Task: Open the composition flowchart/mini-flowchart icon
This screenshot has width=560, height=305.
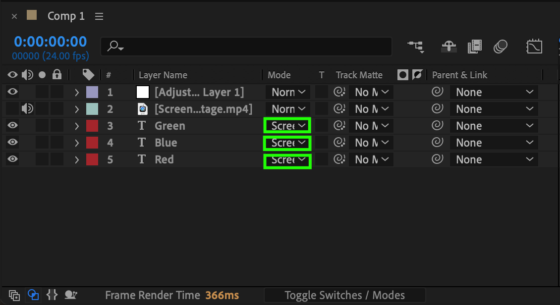Action: (415, 47)
